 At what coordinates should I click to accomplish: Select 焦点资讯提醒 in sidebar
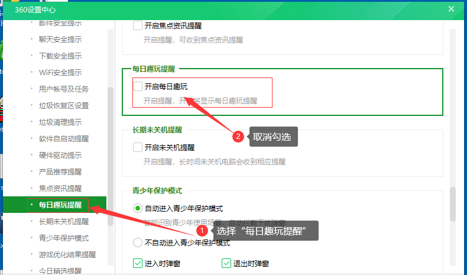60,188
